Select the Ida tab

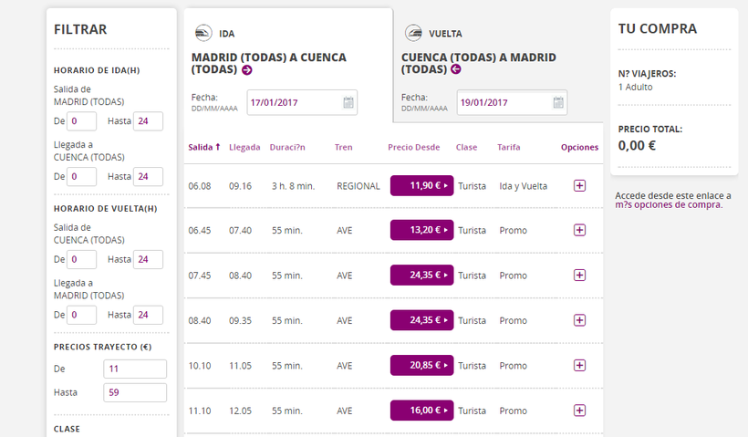[x=226, y=34]
